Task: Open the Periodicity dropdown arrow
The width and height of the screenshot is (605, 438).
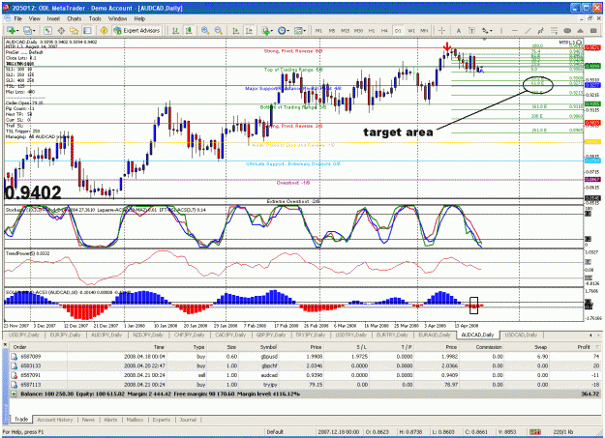Action: (288, 31)
